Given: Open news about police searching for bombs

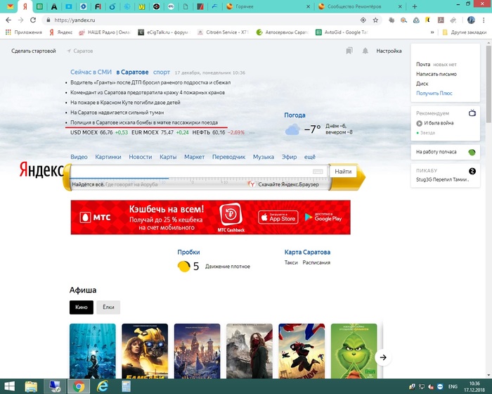Looking at the screenshot, I should point(144,122).
